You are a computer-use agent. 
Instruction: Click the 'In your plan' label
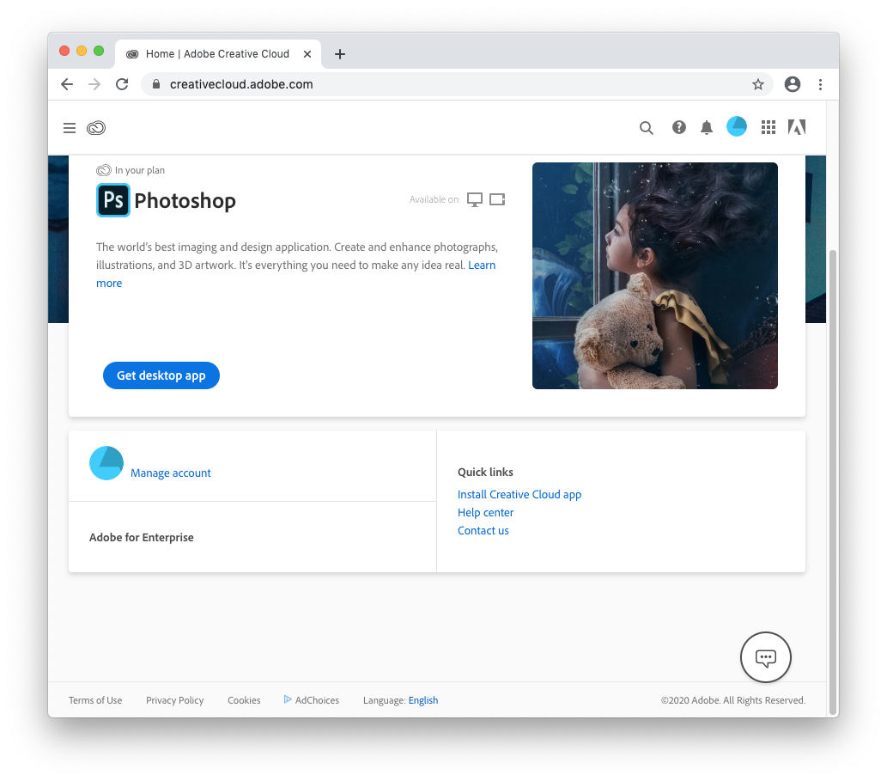(140, 170)
